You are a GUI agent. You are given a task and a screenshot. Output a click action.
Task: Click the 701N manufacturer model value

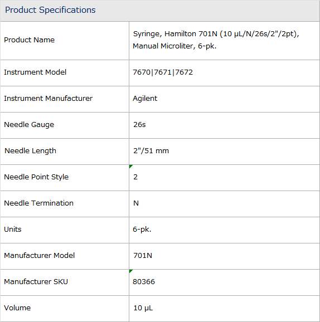point(143,256)
